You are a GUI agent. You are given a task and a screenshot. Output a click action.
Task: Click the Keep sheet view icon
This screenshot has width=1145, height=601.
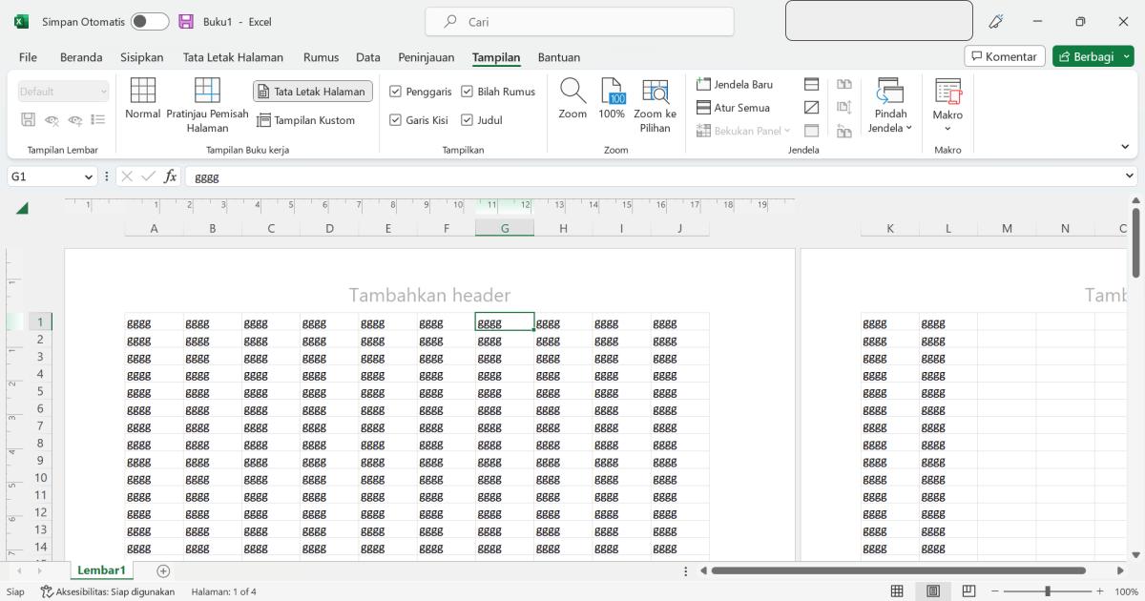click(x=29, y=120)
